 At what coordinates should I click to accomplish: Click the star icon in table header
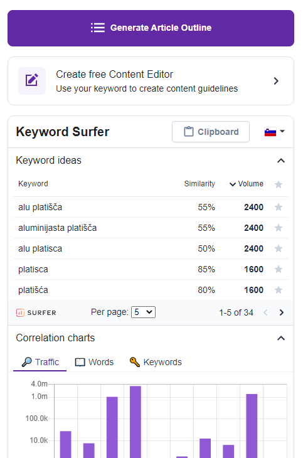[279, 184]
